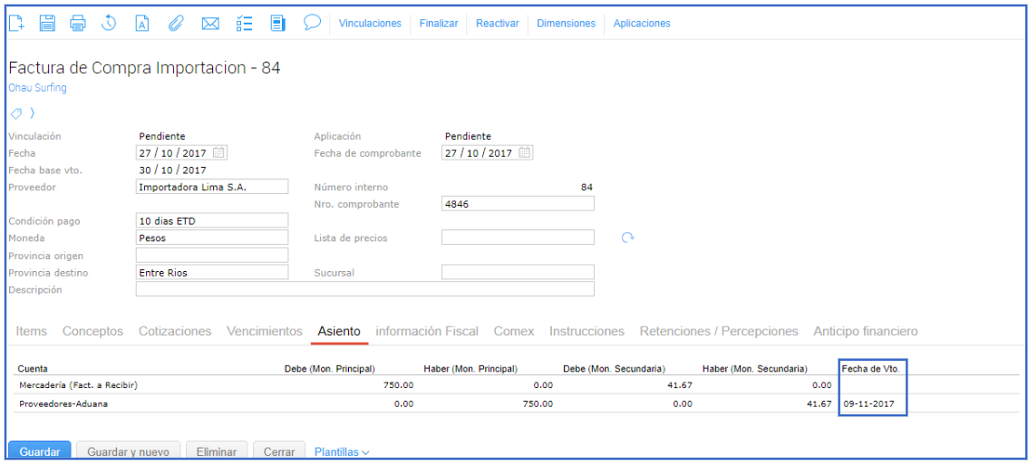Click the Condición pago field
This screenshot has height=466, width=1028.
click(212, 220)
